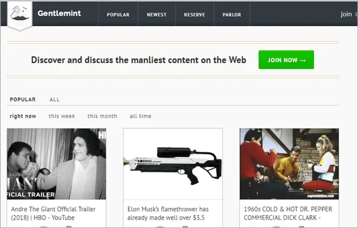Image resolution: width=358 pixels, height=228 pixels.
Task: Choose the 'all time' time filter
Action: [140, 116]
